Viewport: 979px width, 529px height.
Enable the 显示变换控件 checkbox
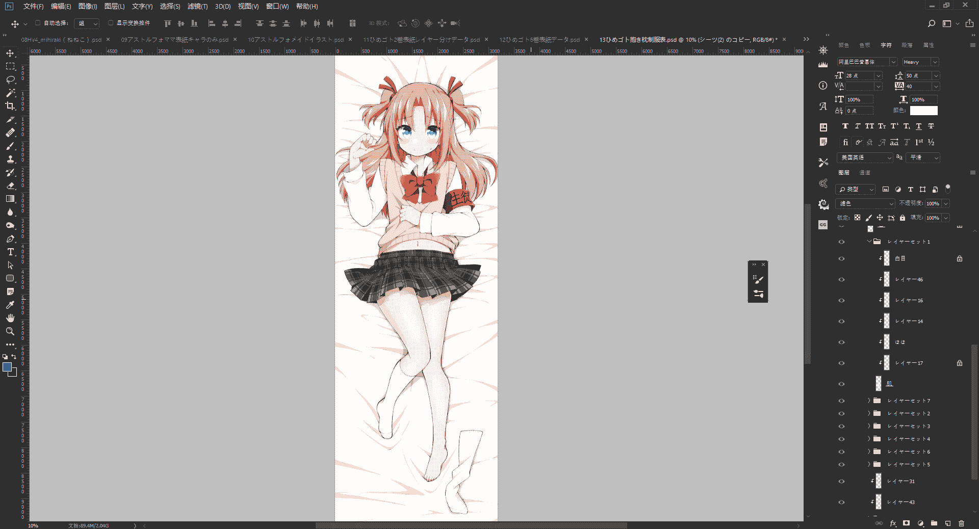coord(111,23)
